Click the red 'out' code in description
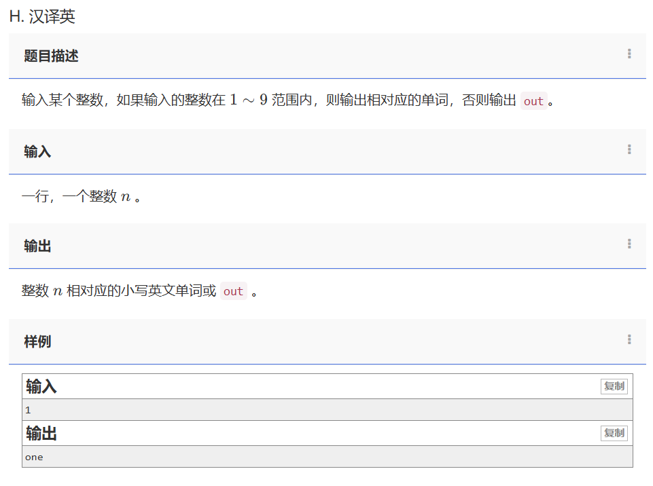Screen dimensions: 653x486 click(533, 101)
